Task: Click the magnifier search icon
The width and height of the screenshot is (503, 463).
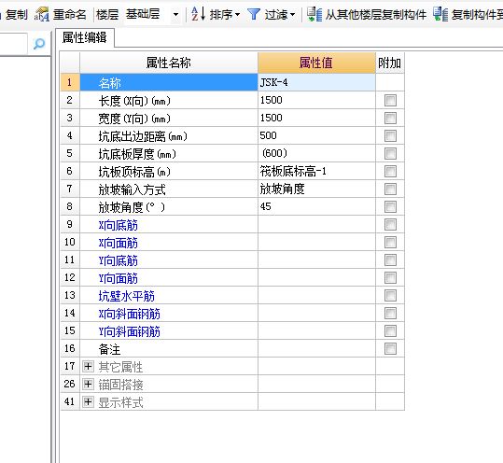Action: click(39, 44)
